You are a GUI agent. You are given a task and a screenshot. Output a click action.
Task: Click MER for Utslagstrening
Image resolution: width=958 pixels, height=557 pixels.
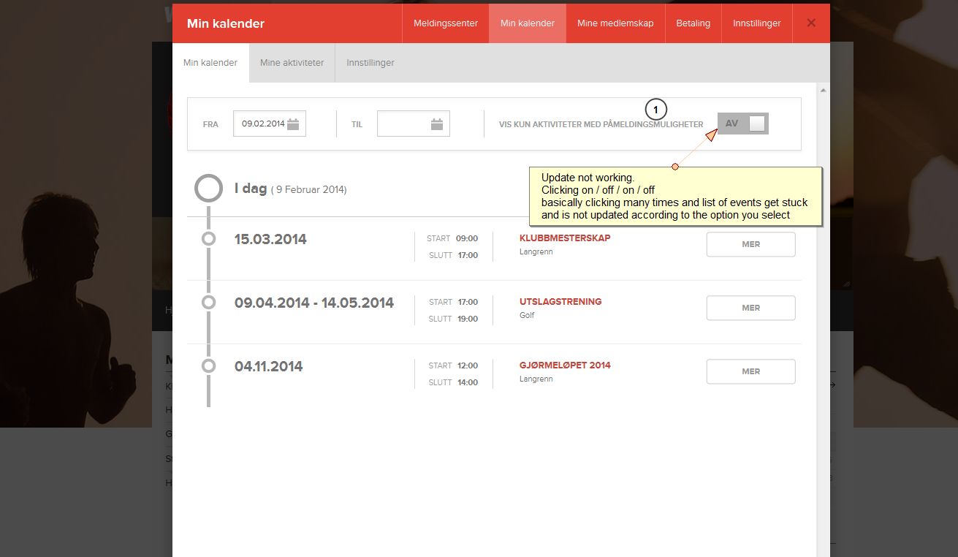click(x=750, y=308)
